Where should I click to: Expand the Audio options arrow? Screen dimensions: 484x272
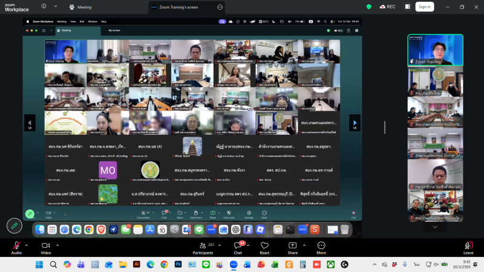click(26, 245)
